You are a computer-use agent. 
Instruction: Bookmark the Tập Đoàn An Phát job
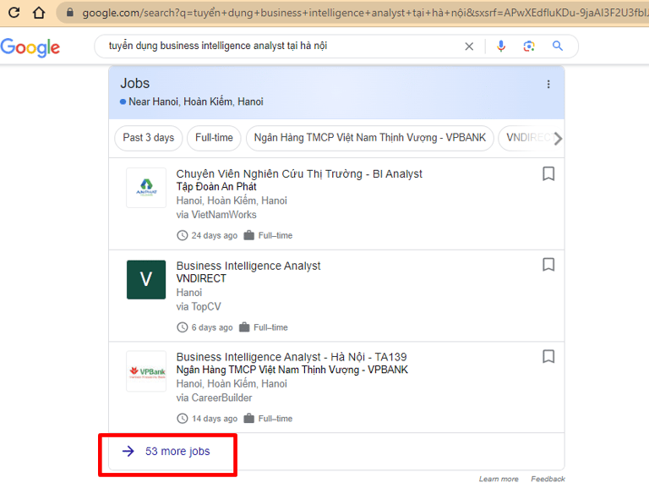click(548, 173)
